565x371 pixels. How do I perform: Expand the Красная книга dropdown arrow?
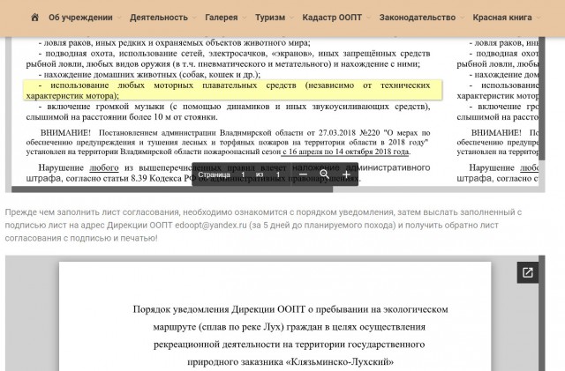click(538, 18)
